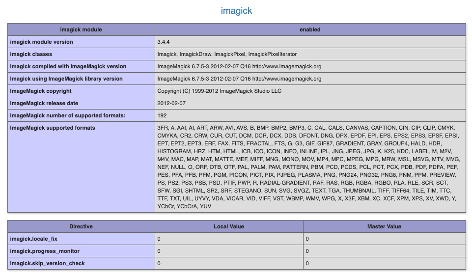Click the master value of imagick.progress_monitor
Image resolution: width=472 pixels, height=277 pixels.
point(307,251)
